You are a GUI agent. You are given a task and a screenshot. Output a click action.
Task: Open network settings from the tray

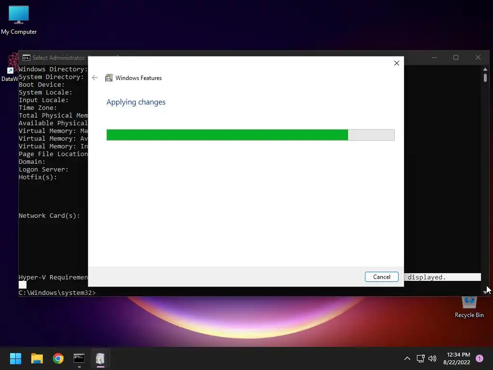tap(420, 358)
